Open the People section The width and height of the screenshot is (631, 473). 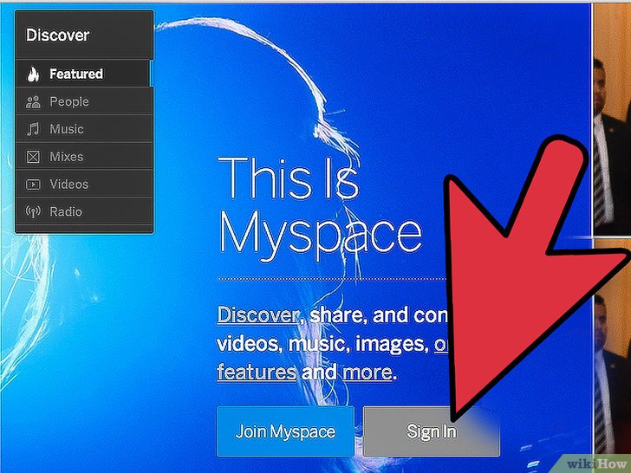coord(84,101)
